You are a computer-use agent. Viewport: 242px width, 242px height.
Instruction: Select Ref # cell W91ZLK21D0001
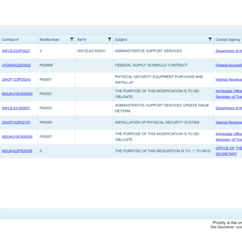pyautogui.click(x=91, y=51)
